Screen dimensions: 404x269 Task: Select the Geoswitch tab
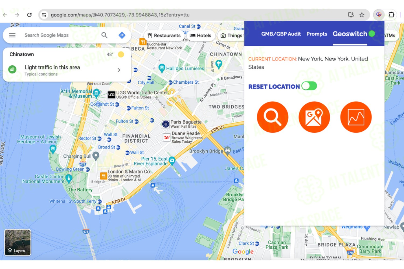[x=350, y=34]
